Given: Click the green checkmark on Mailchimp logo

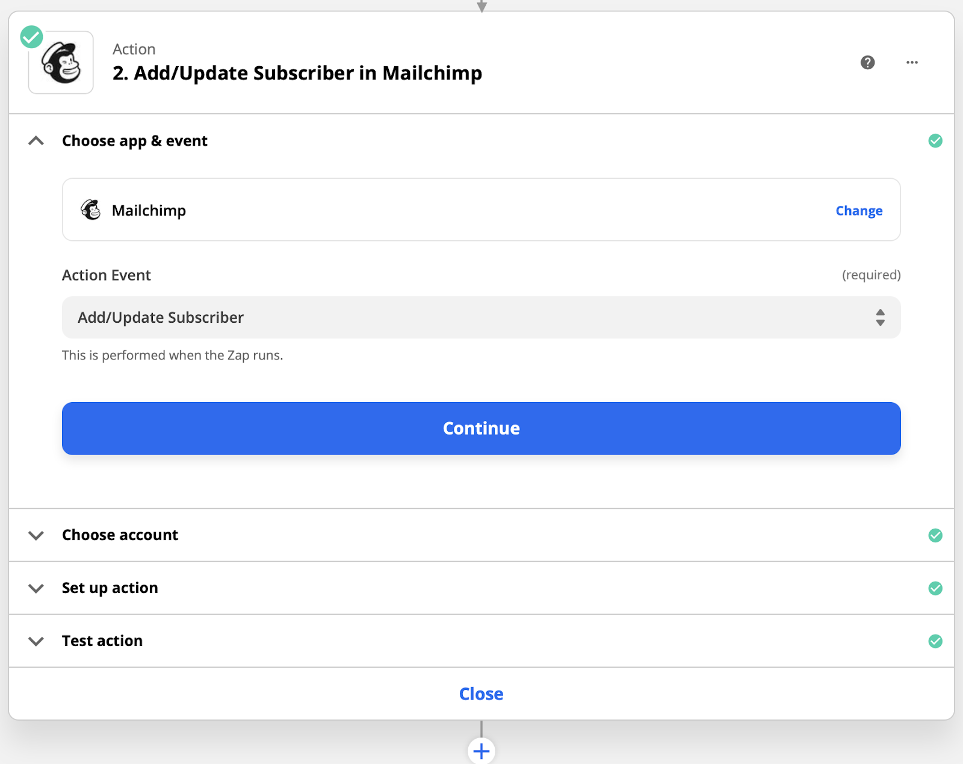Looking at the screenshot, I should [x=31, y=37].
